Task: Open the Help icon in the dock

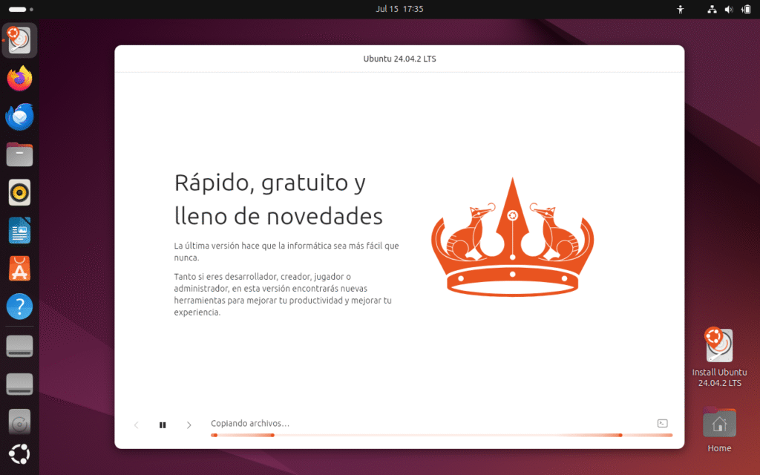Action: (19, 307)
